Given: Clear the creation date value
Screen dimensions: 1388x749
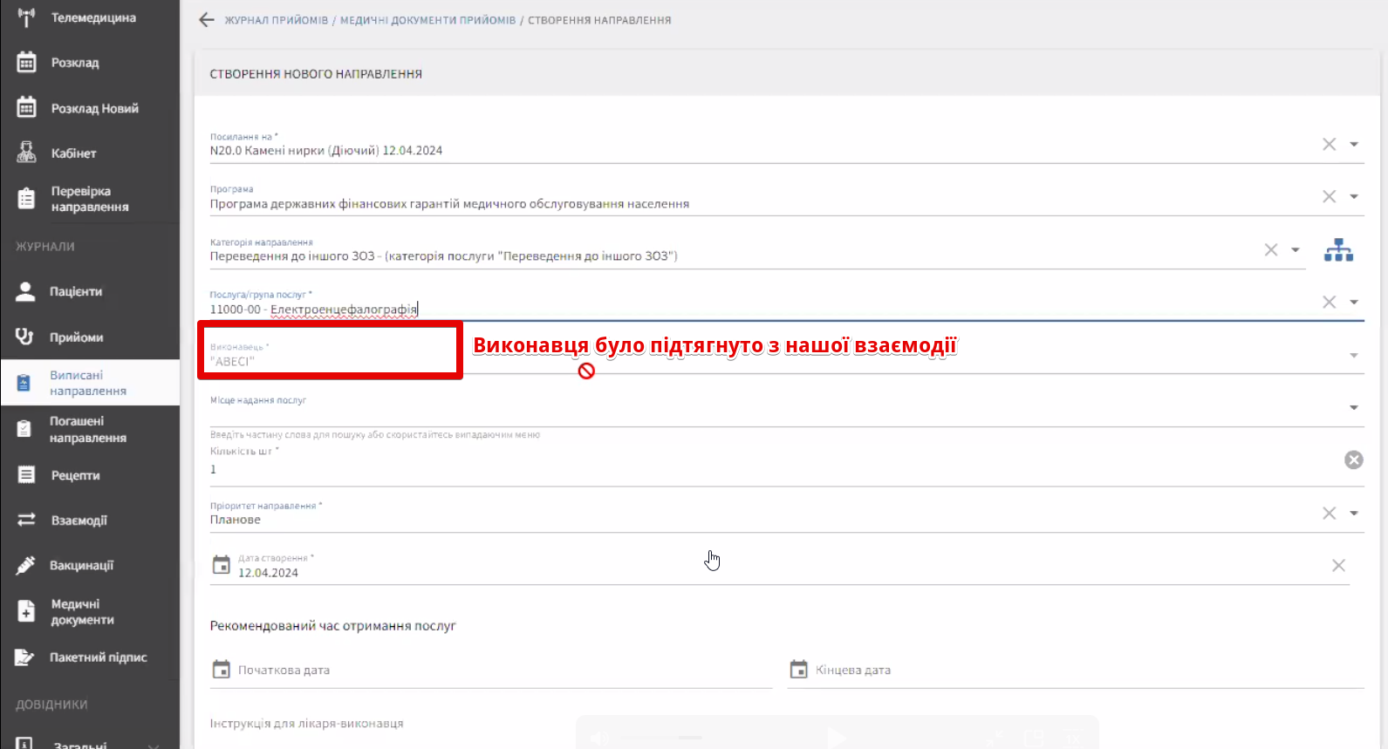Looking at the screenshot, I should pyautogui.click(x=1338, y=566).
